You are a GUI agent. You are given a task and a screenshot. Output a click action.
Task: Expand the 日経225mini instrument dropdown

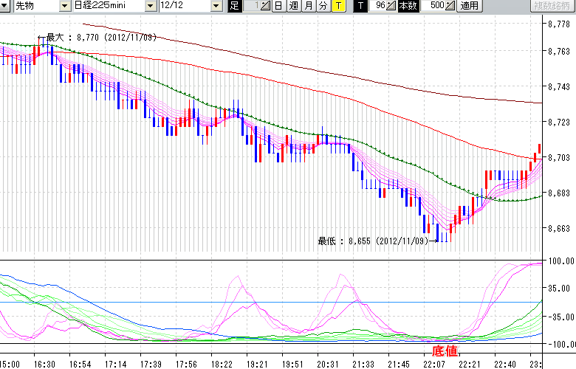click(x=151, y=6)
